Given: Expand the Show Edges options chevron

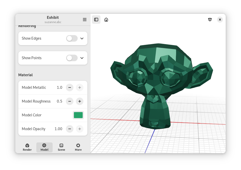Looking at the screenshot, I should (x=82, y=38).
